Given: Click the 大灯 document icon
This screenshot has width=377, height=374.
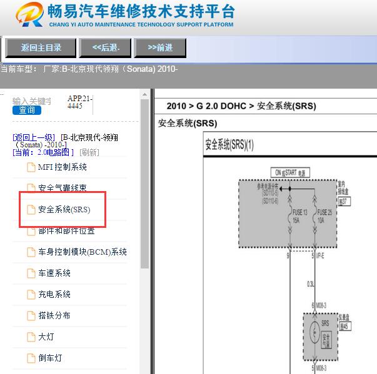Looking at the screenshot, I should (31, 337).
